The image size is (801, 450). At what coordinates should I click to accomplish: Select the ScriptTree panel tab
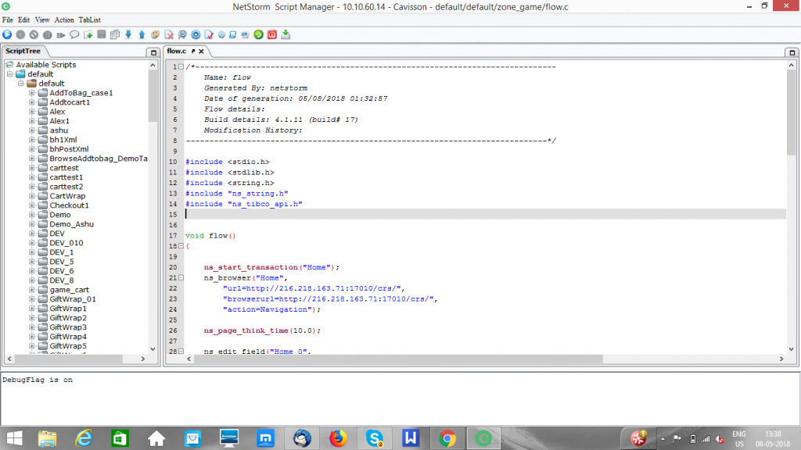pos(23,51)
